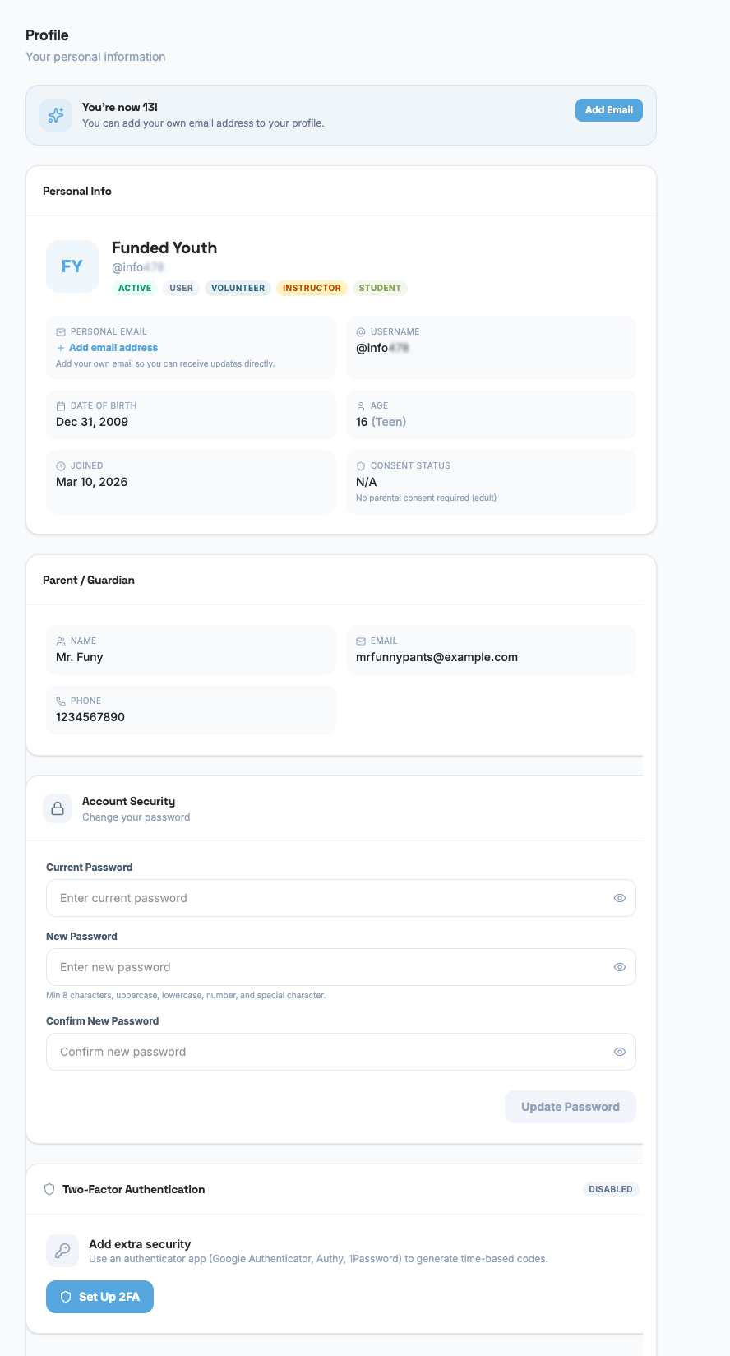Click the calendar icon beside Date of Birth
This screenshot has width=730, height=1356.
point(61,405)
